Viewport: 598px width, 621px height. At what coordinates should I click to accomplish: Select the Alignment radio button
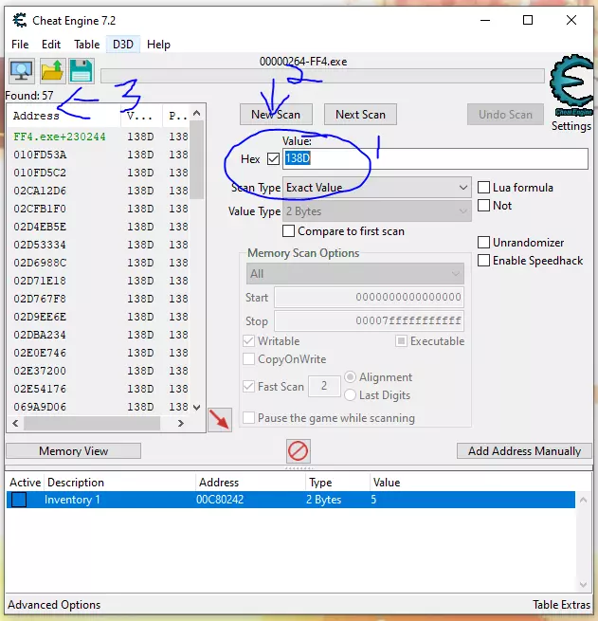(x=350, y=377)
